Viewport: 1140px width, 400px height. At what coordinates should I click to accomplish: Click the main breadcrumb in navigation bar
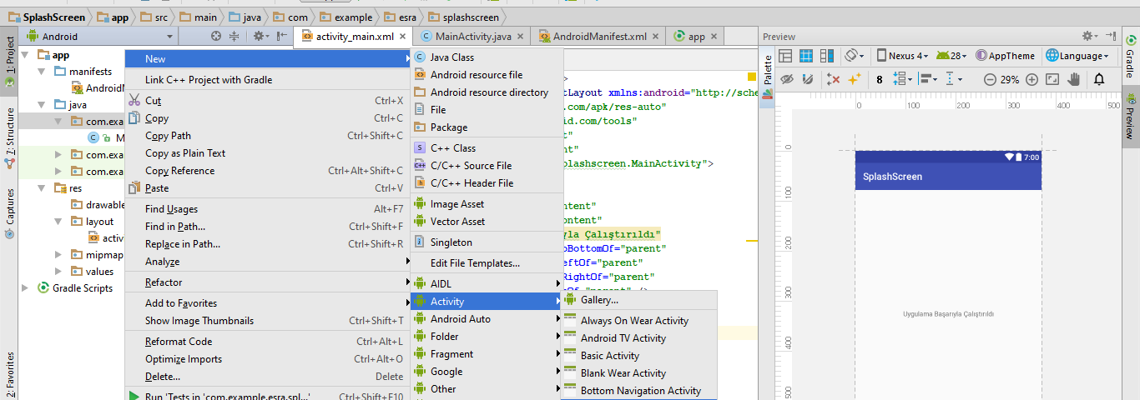(x=199, y=17)
